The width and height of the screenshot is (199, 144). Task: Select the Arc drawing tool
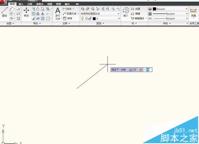click(11, 9)
